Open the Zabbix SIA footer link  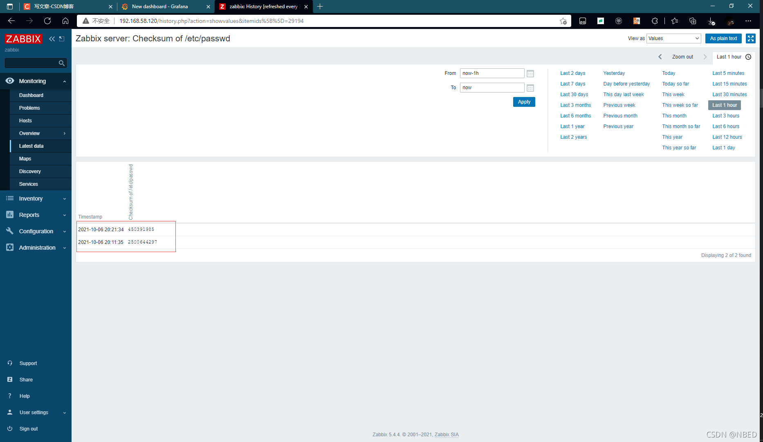coord(447,435)
